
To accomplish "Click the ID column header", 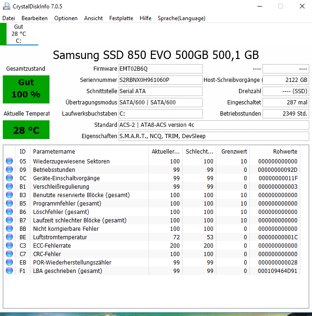I will coord(22,151).
